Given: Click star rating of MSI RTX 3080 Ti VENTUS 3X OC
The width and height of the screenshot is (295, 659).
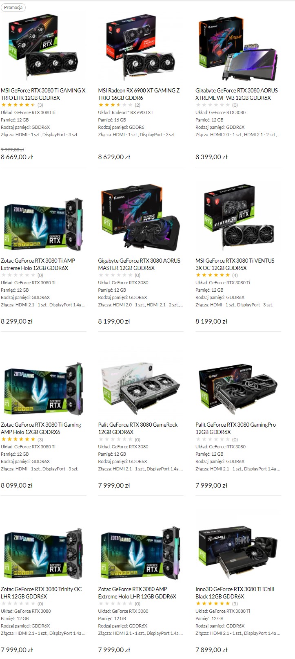Looking at the screenshot, I should (213, 275).
